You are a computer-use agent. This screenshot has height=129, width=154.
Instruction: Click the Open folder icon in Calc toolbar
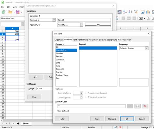[x=10, y=12]
